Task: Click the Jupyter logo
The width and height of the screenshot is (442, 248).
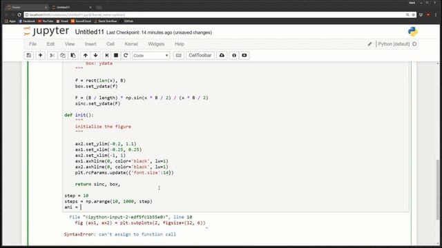Action: 46,31
